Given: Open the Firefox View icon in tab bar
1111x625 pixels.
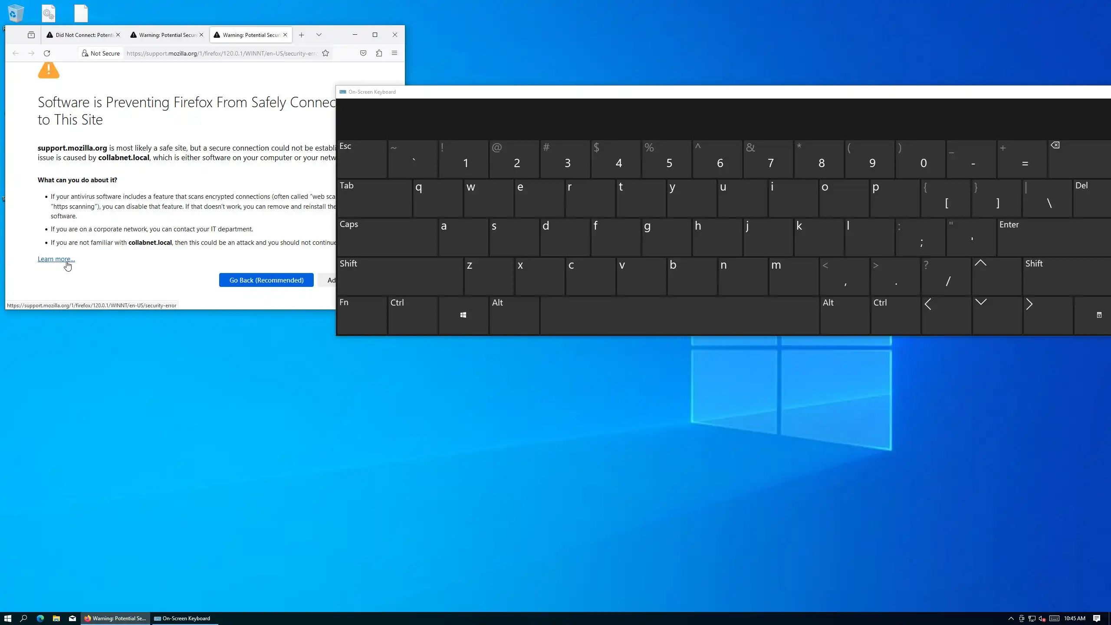Looking at the screenshot, I should tap(31, 35).
